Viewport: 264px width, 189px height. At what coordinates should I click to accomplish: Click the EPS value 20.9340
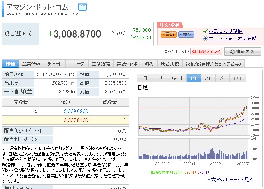tap(67, 92)
